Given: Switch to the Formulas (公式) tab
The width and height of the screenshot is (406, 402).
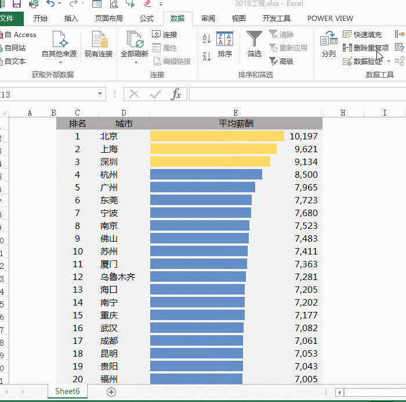Looking at the screenshot, I should [147, 19].
